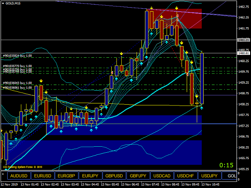Select order #901035824 buy 1.00 label
The height and width of the screenshot is (188, 251).
pyautogui.click(x=17, y=56)
